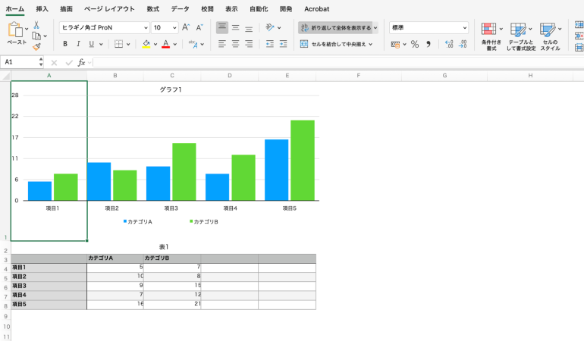Center text horizontally
584x341 pixels.
coord(235,44)
